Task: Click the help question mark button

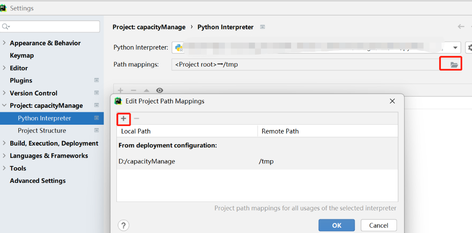Action: tap(124, 225)
